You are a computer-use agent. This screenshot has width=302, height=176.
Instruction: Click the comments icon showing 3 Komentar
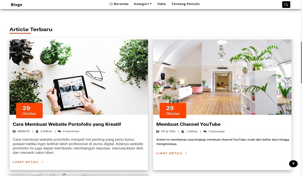click(x=205, y=131)
